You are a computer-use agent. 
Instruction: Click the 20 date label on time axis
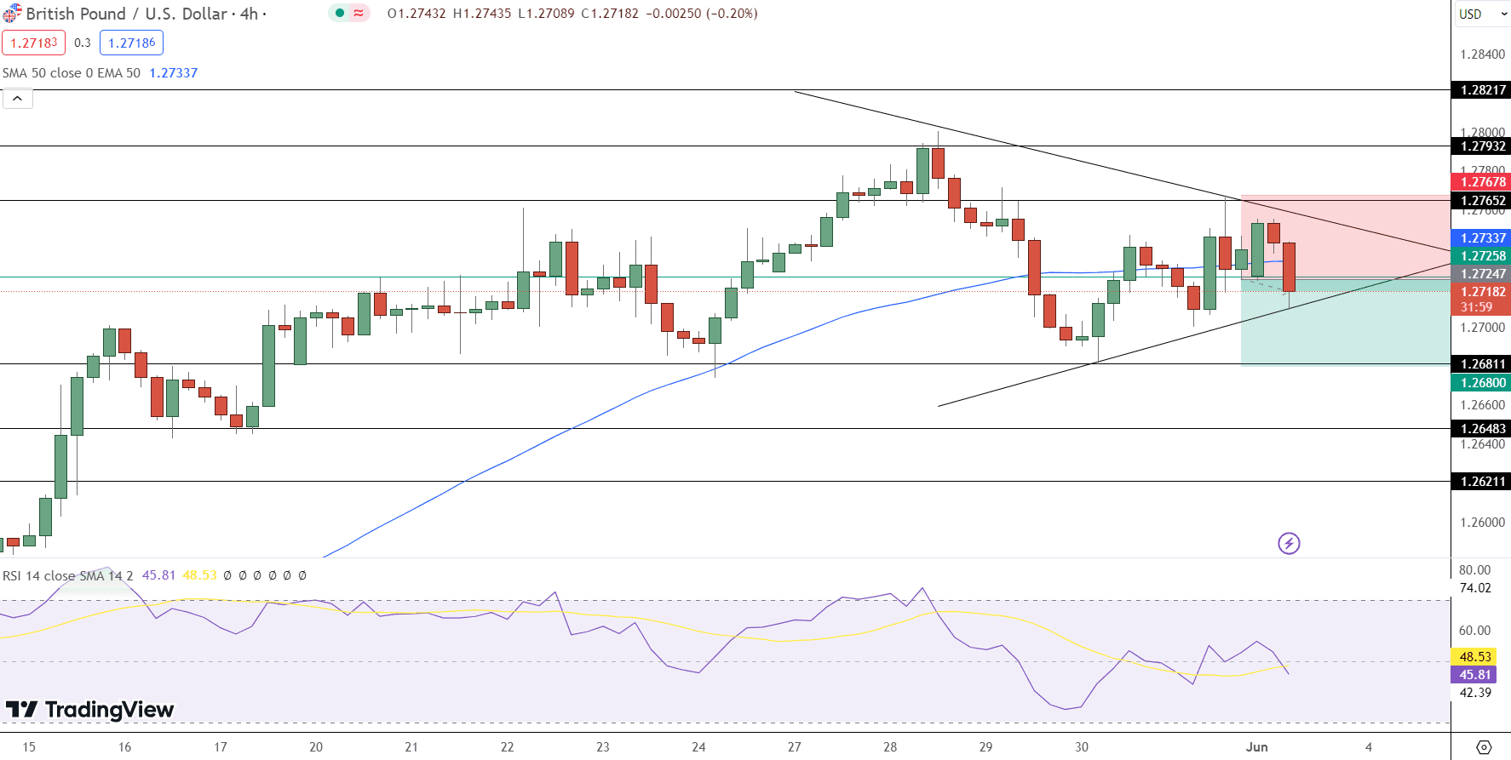316,747
